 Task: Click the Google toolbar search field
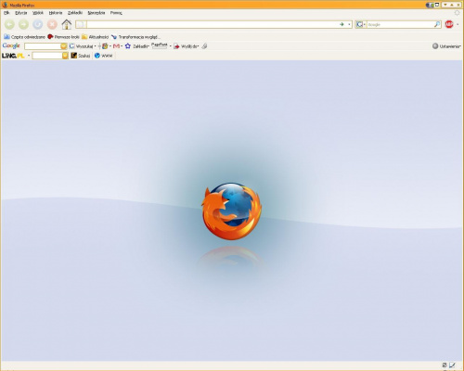pyautogui.click(x=43, y=46)
